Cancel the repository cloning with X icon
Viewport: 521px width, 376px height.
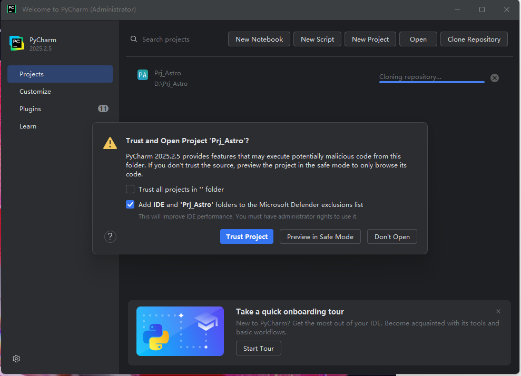tap(495, 78)
